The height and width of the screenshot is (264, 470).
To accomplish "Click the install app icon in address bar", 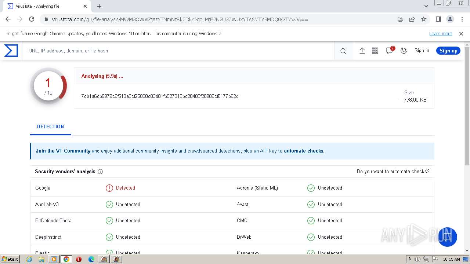I will [400, 19].
